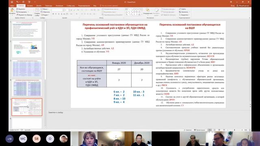Toggle Underline formatting icon

point(58,14)
